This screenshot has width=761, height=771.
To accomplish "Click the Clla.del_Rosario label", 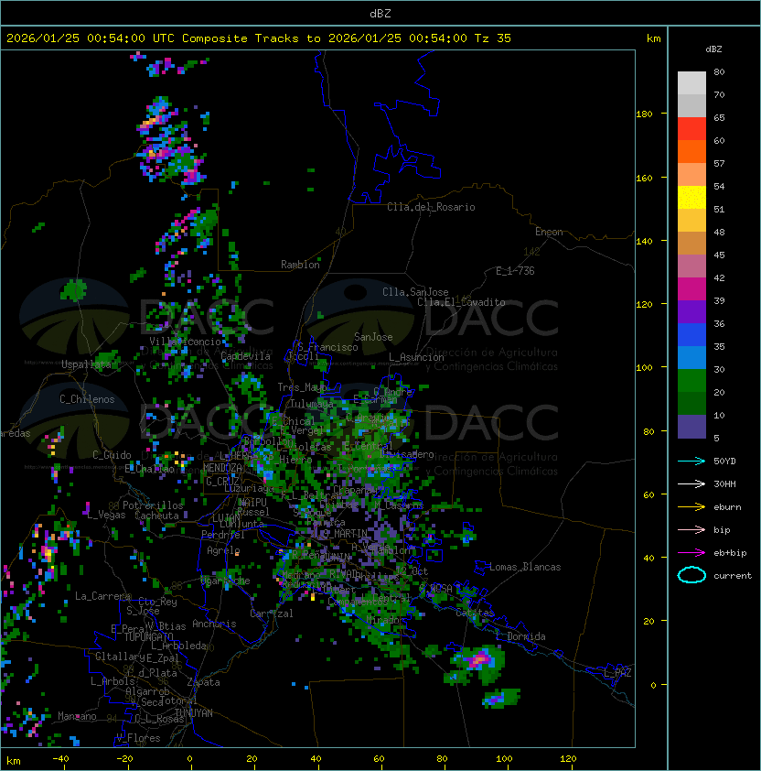I will coord(431,207).
